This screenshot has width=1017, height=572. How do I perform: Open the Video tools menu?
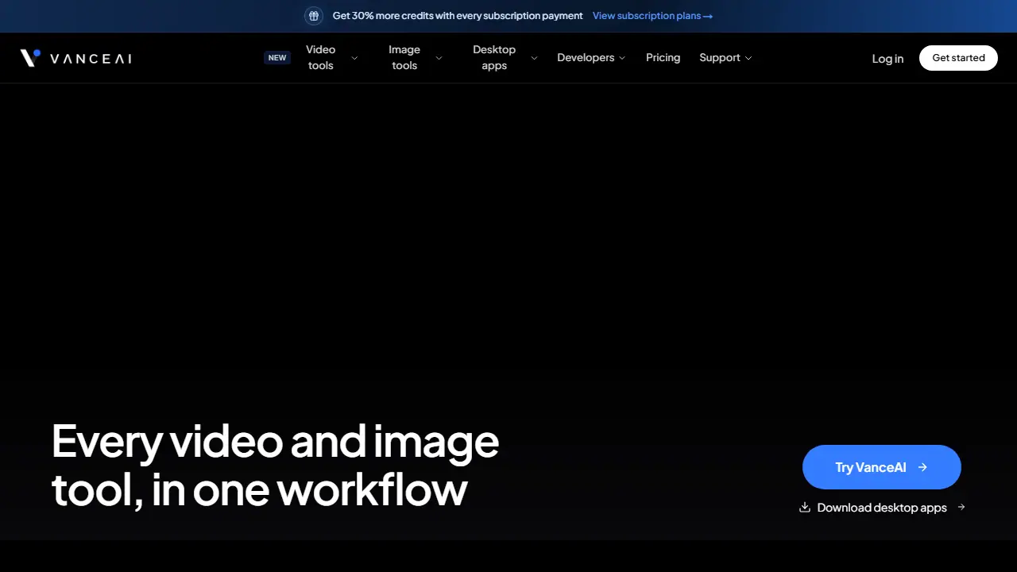point(321,58)
